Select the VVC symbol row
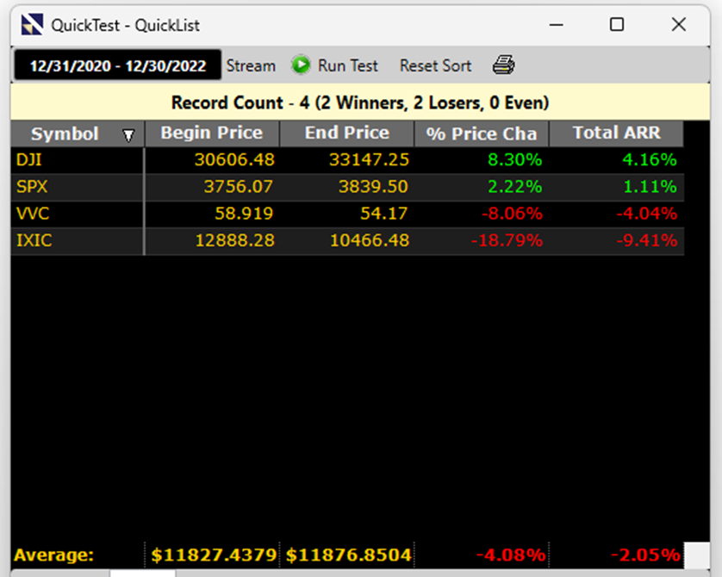 click(x=33, y=214)
